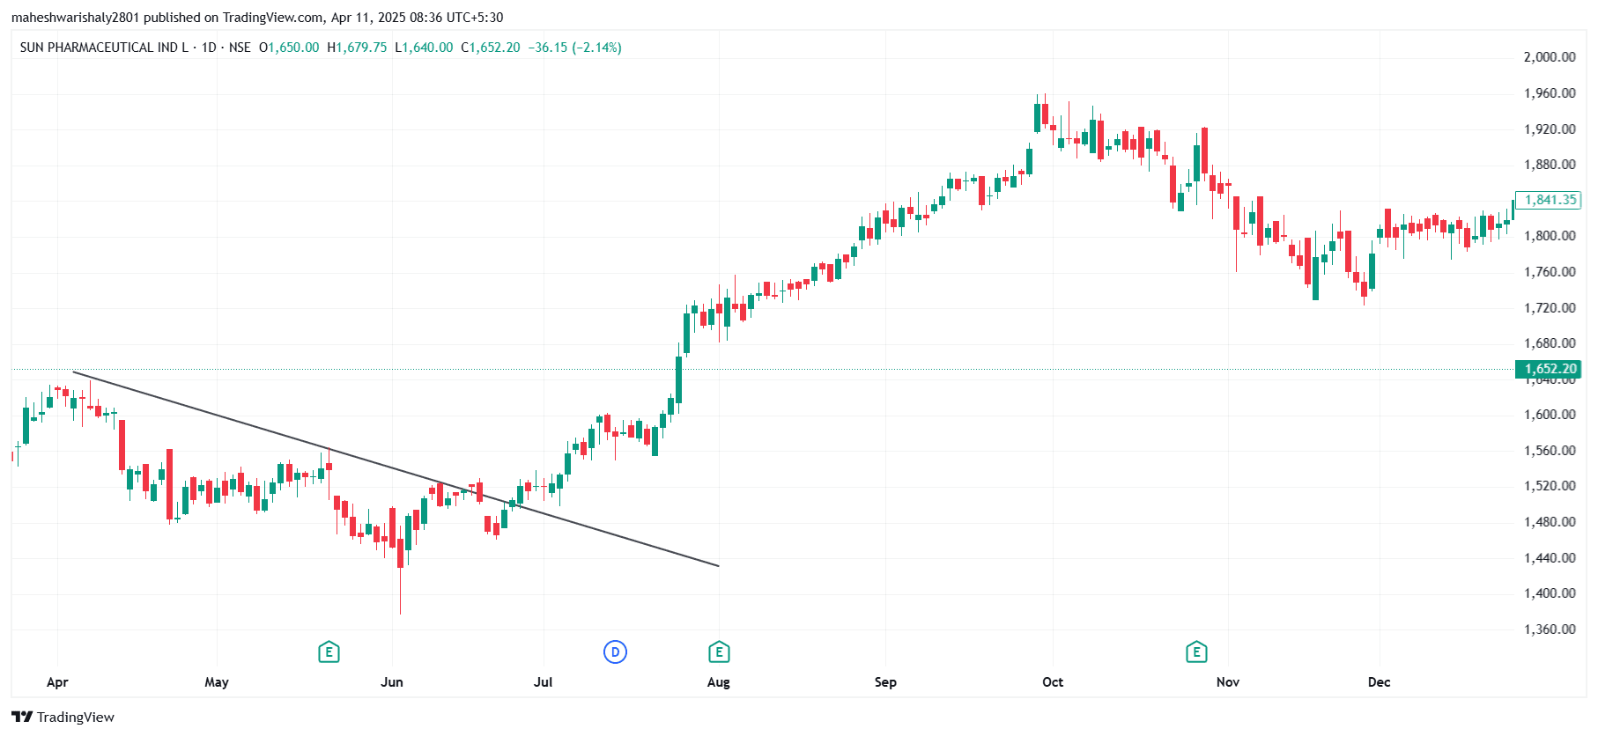Click the change value −36.15 (−2.14%)
This screenshot has width=1598, height=736.
coord(574,48)
